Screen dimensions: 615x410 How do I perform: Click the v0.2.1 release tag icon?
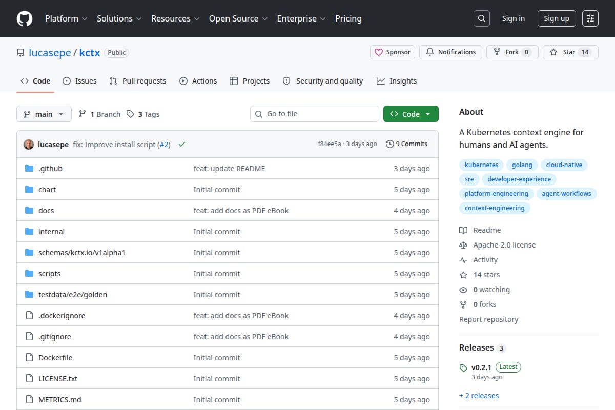(463, 367)
